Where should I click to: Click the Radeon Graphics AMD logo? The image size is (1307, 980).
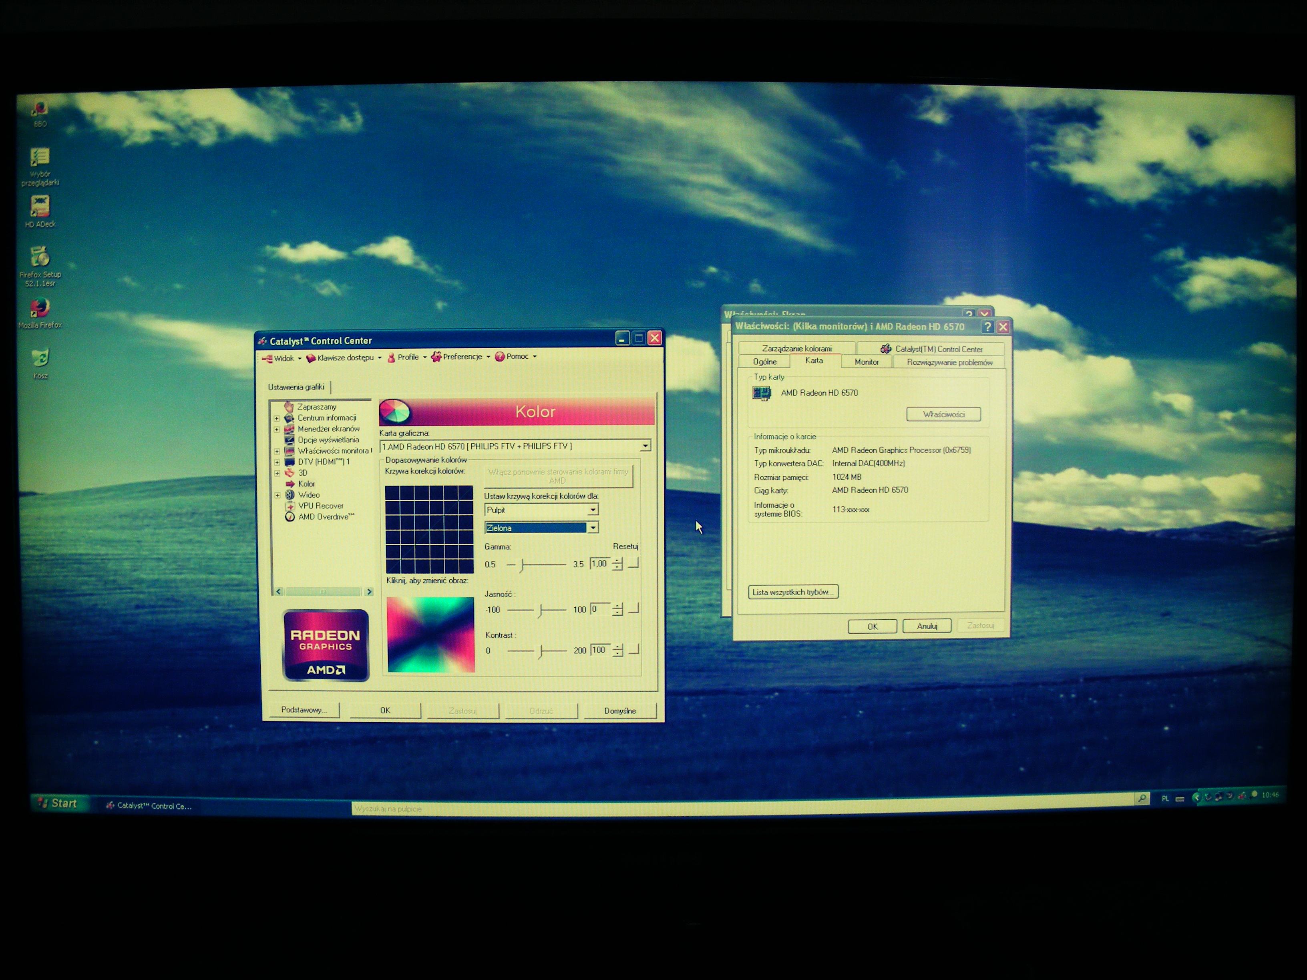pos(326,645)
